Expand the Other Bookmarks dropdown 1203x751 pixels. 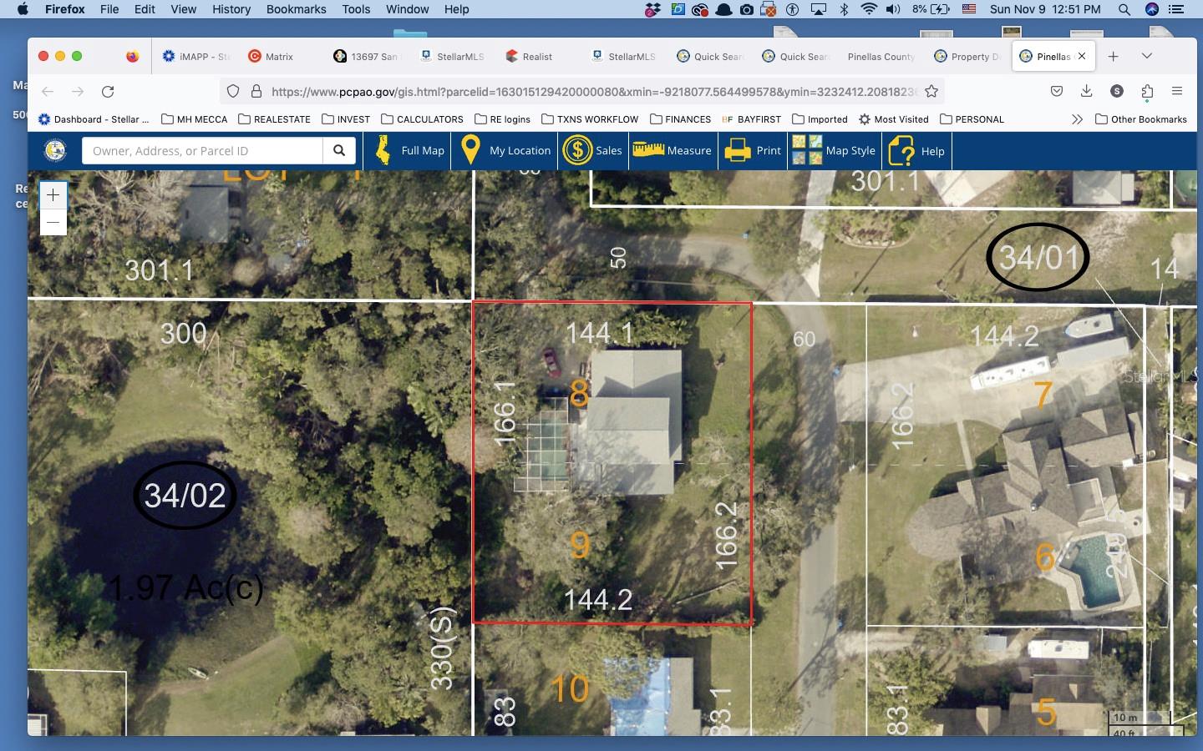point(1141,119)
